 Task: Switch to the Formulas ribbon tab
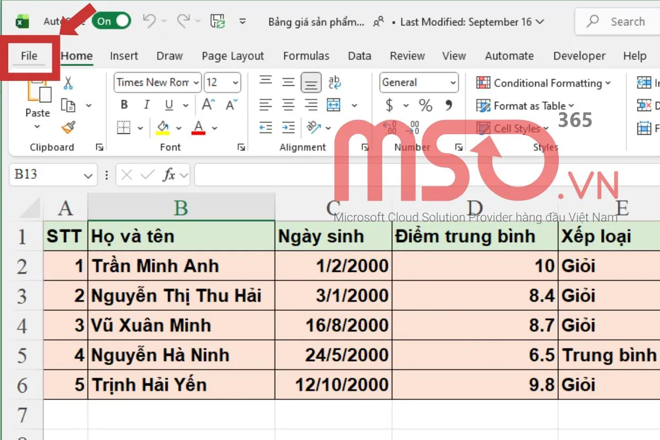tap(306, 56)
